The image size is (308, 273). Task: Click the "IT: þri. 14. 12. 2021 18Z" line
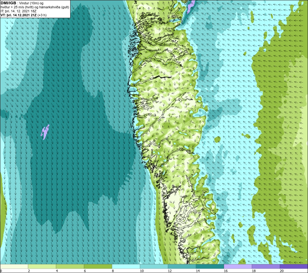pos(18,11)
